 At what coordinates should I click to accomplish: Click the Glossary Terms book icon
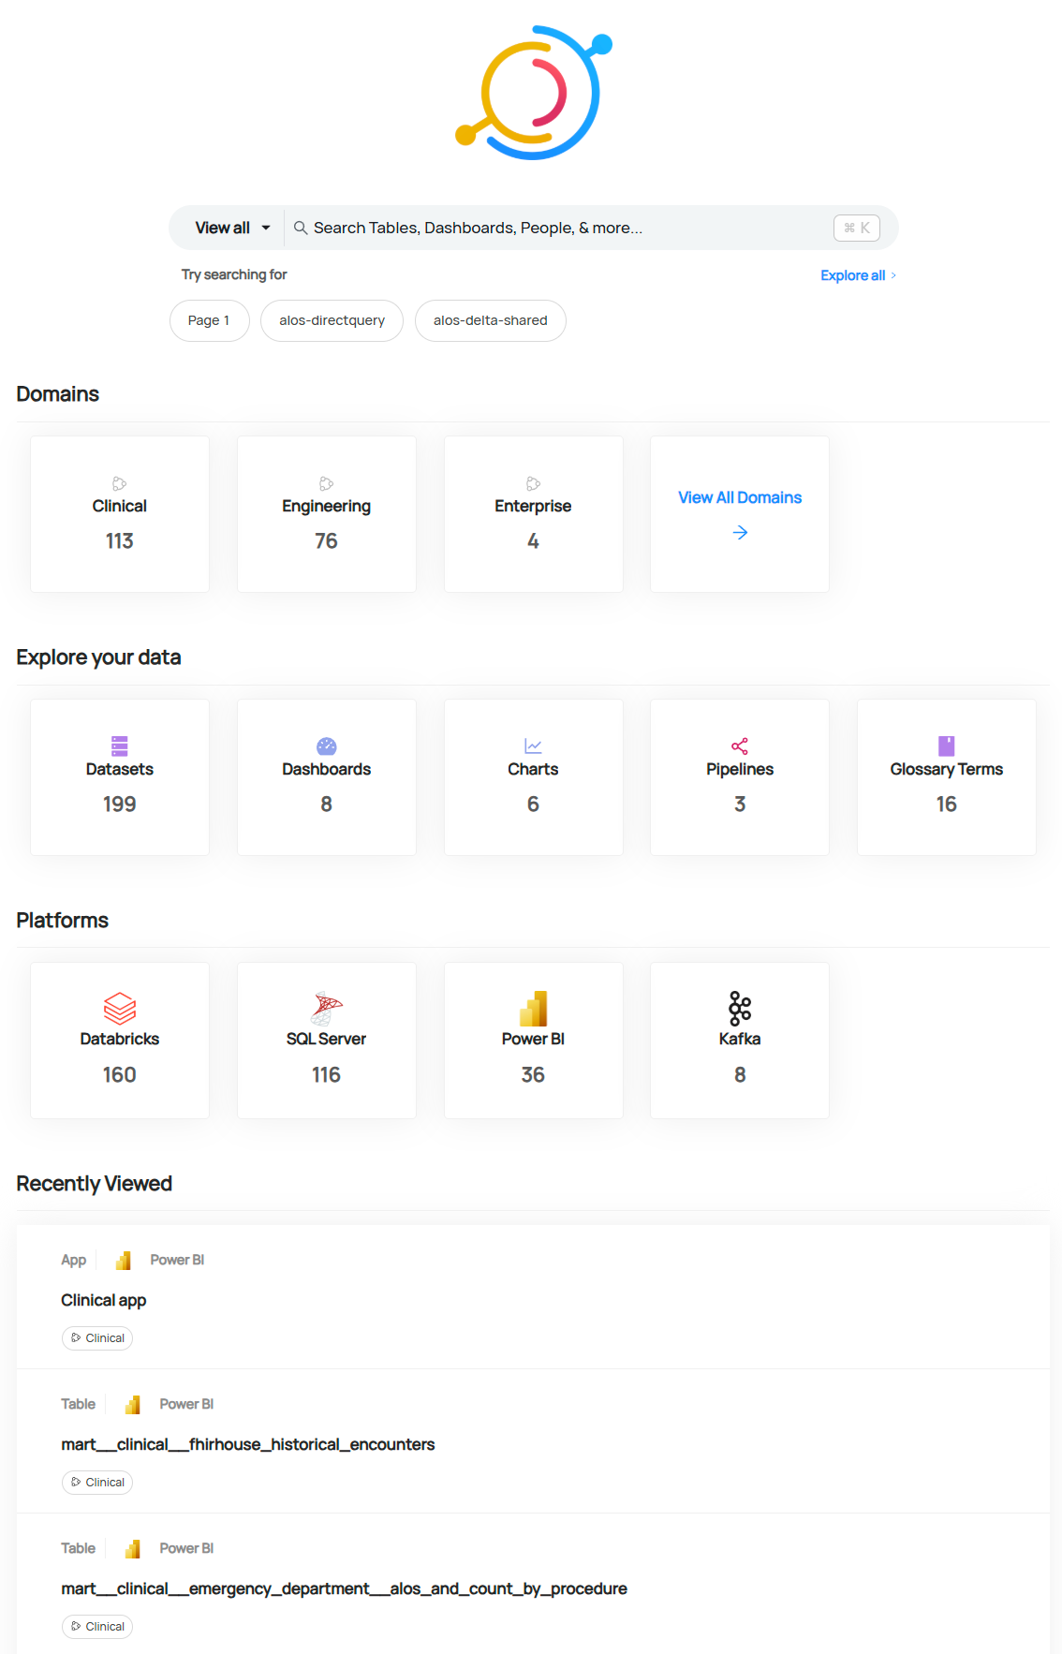point(946,746)
